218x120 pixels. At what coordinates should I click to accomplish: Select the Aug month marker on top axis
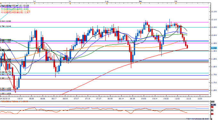(x=107, y=1)
